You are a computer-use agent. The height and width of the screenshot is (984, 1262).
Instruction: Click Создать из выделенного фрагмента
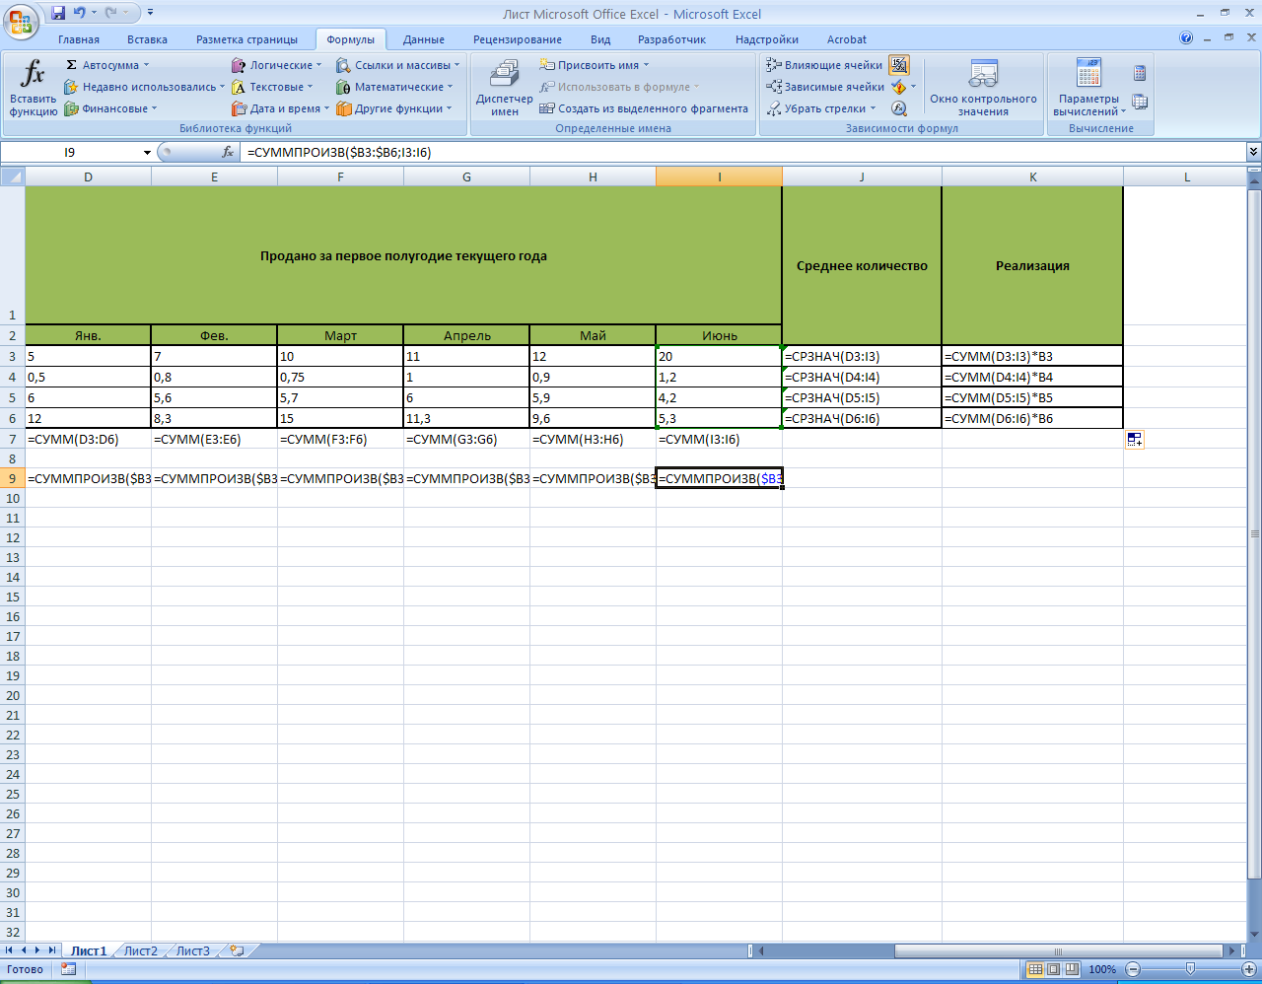pos(644,108)
